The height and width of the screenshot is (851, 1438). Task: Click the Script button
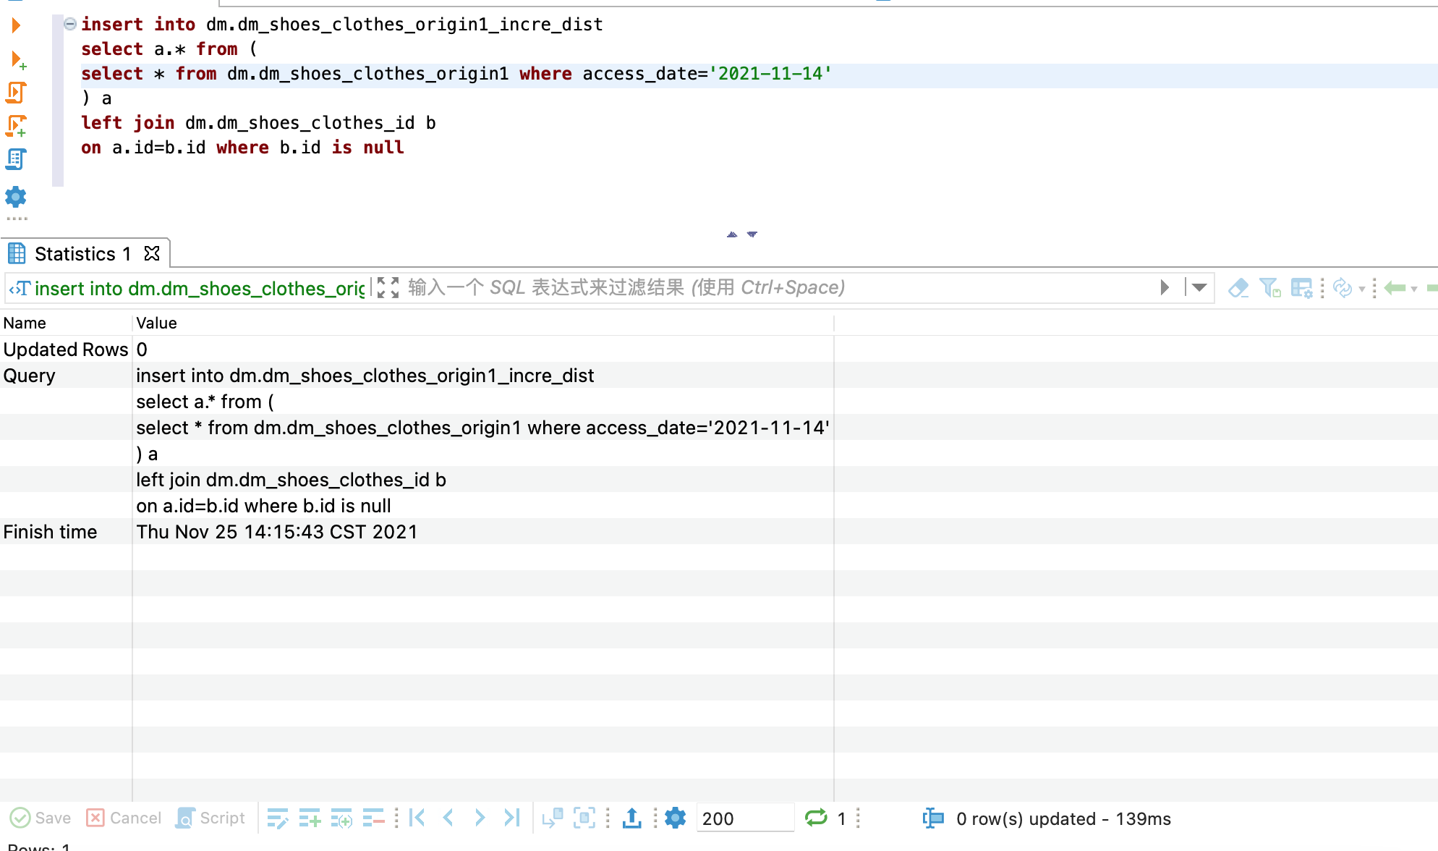(210, 818)
